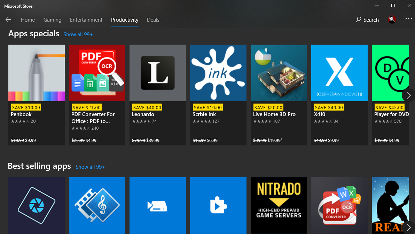415x234 pixels.
Task: Open the Deals tab
Action: point(153,20)
